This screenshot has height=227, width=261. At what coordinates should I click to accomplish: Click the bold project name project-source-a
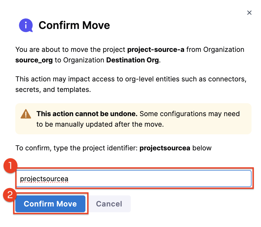click(156, 50)
